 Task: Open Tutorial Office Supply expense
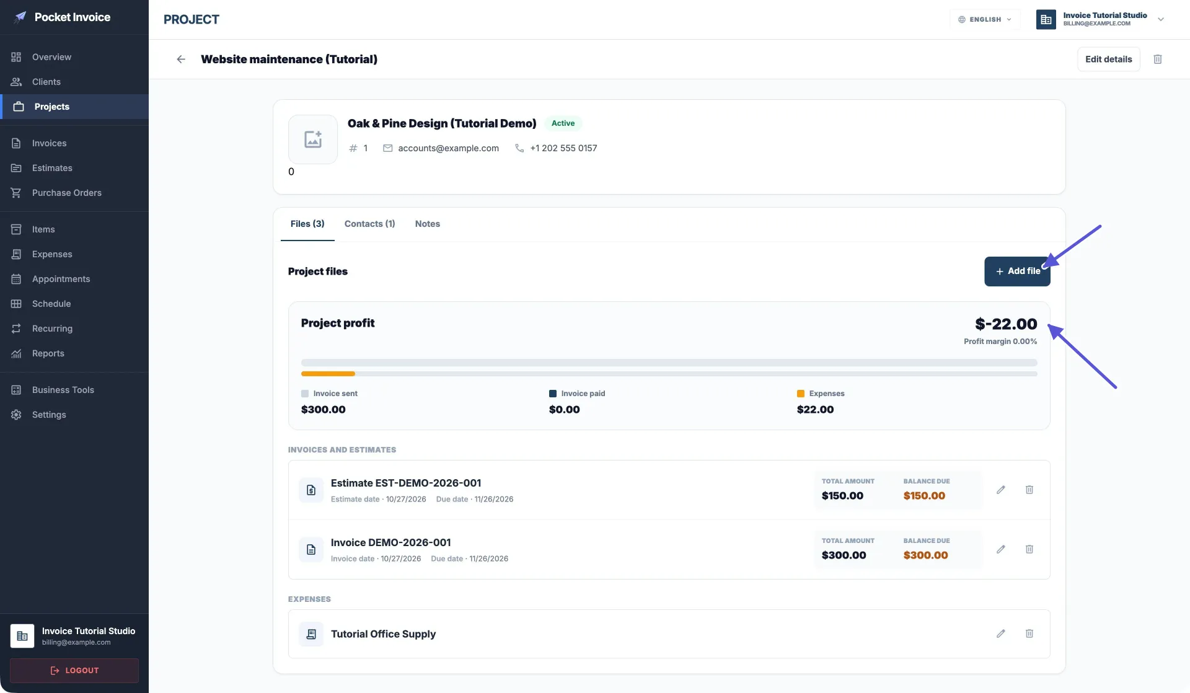383,634
